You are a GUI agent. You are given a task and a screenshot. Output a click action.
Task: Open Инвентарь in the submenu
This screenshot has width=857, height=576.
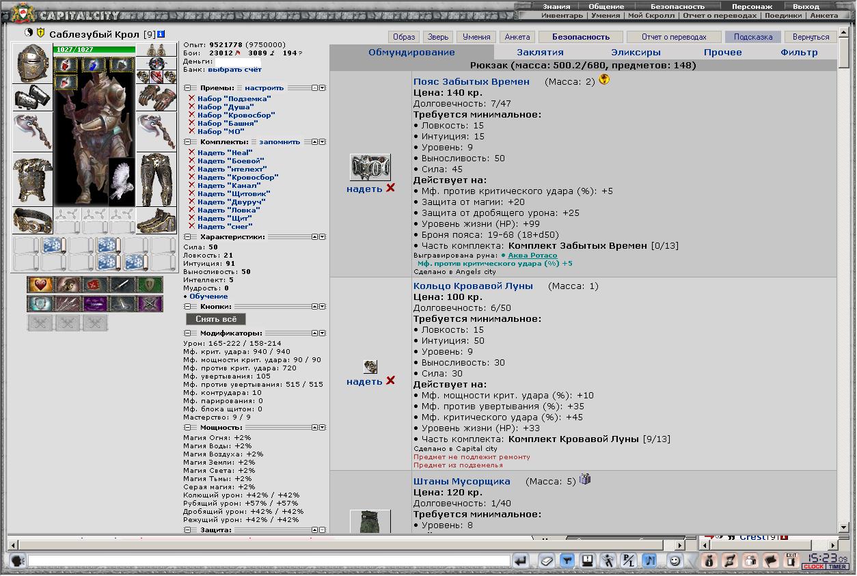pyautogui.click(x=562, y=15)
